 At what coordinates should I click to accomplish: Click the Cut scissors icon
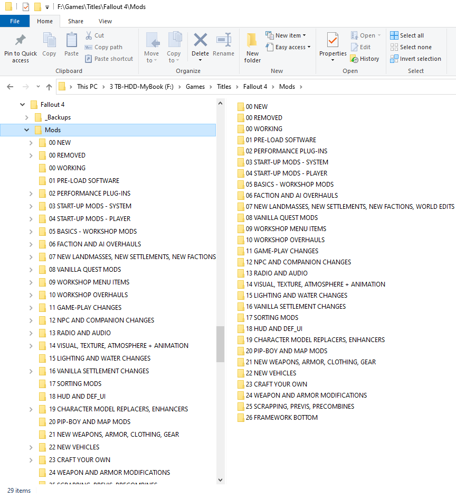coord(89,35)
